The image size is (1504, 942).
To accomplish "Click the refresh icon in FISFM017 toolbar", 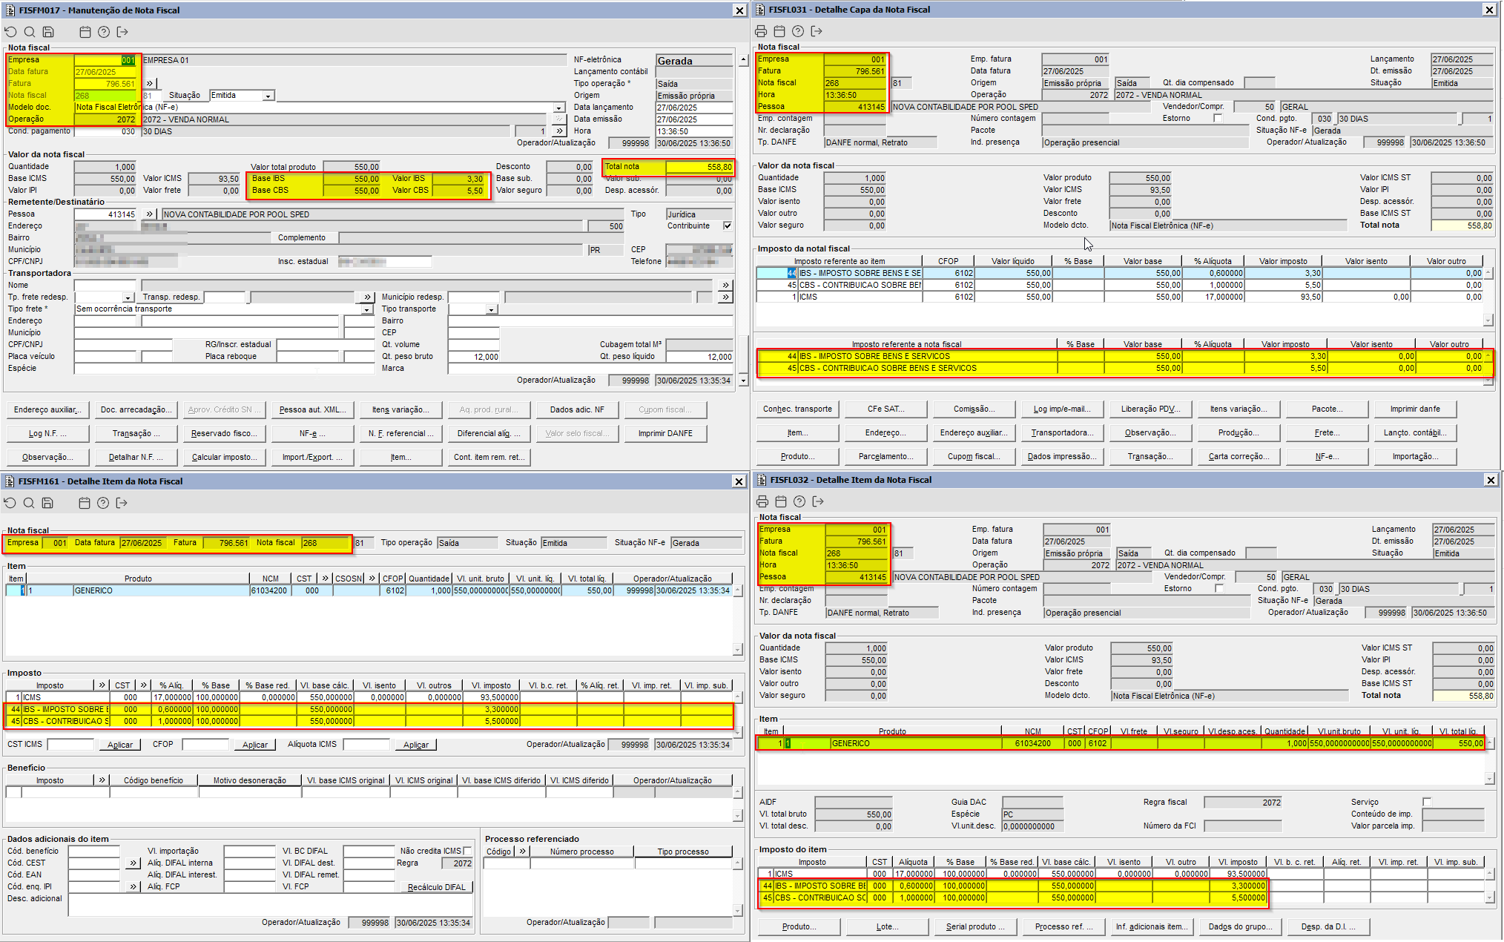I will [x=10, y=32].
